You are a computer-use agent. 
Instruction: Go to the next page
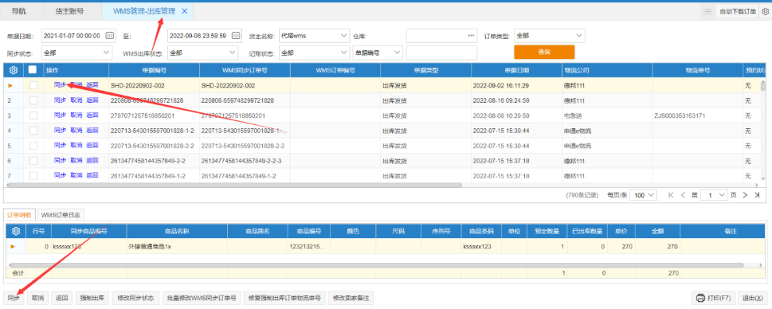click(745, 195)
